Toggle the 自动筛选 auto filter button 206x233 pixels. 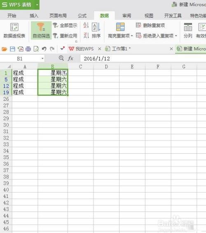[x=41, y=31]
